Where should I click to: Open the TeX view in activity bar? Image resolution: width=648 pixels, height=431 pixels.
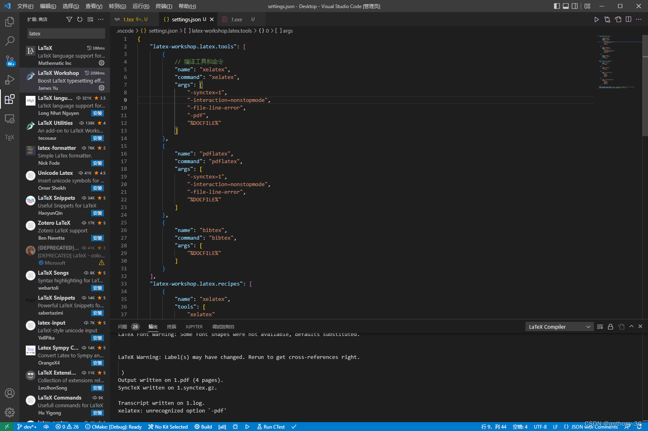click(x=10, y=138)
